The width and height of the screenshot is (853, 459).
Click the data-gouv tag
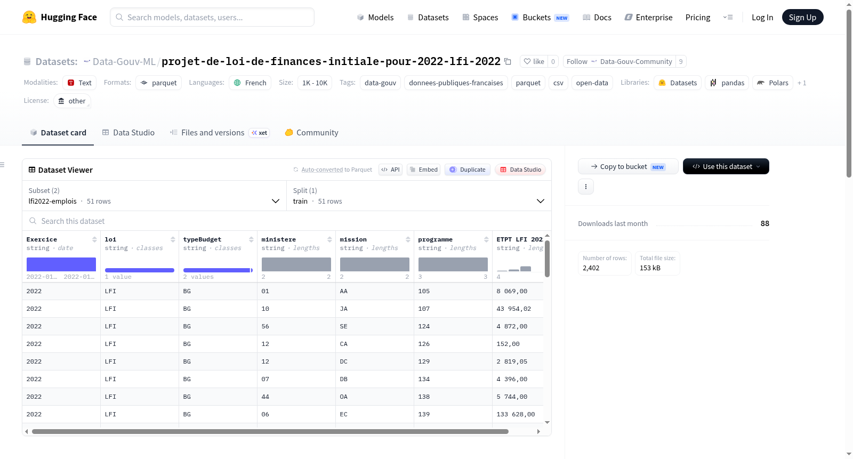tap(380, 83)
